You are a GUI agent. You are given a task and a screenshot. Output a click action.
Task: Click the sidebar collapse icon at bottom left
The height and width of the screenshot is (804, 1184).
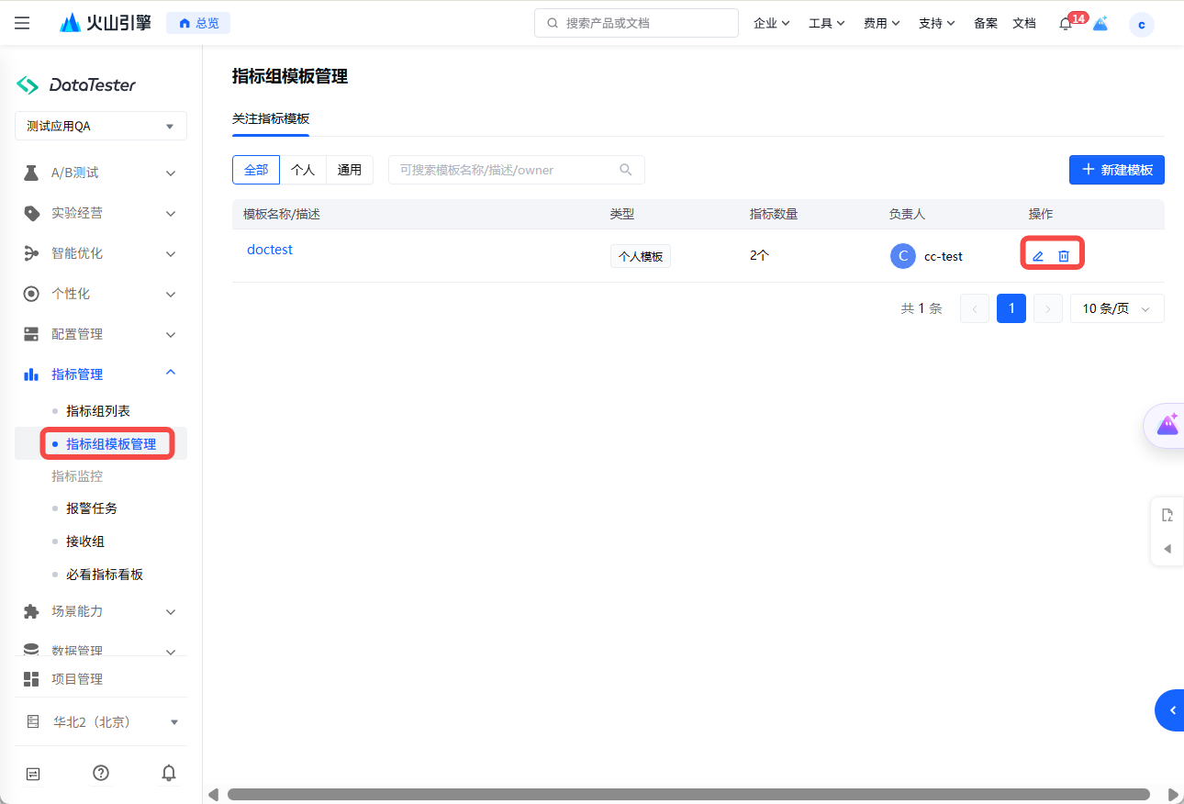pyautogui.click(x=33, y=773)
